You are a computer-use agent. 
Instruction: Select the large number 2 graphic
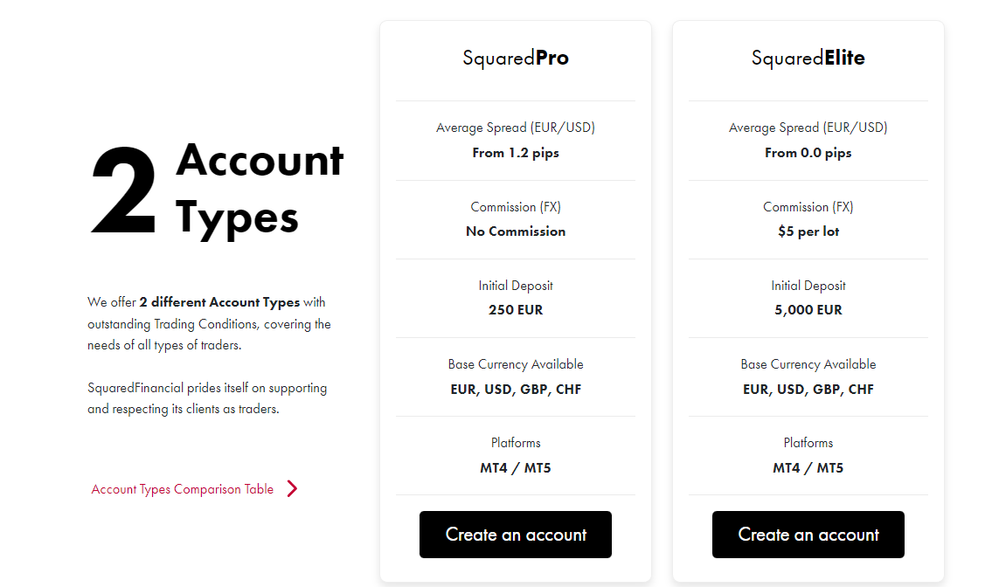coord(124,190)
